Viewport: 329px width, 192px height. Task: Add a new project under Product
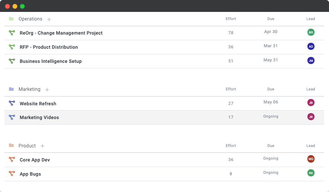[42, 146]
